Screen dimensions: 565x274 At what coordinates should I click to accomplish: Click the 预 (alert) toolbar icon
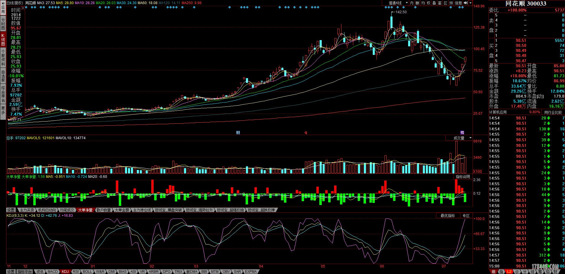pyautogui.click(x=451, y=3)
